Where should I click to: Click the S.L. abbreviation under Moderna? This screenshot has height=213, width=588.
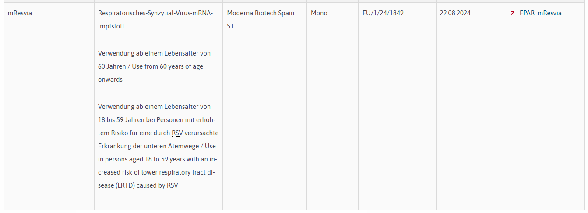[231, 27]
